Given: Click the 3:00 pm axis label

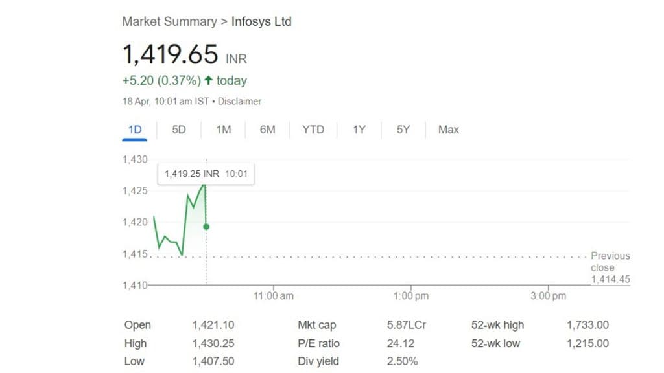Looking at the screenshot, I should tap(548, 296).
